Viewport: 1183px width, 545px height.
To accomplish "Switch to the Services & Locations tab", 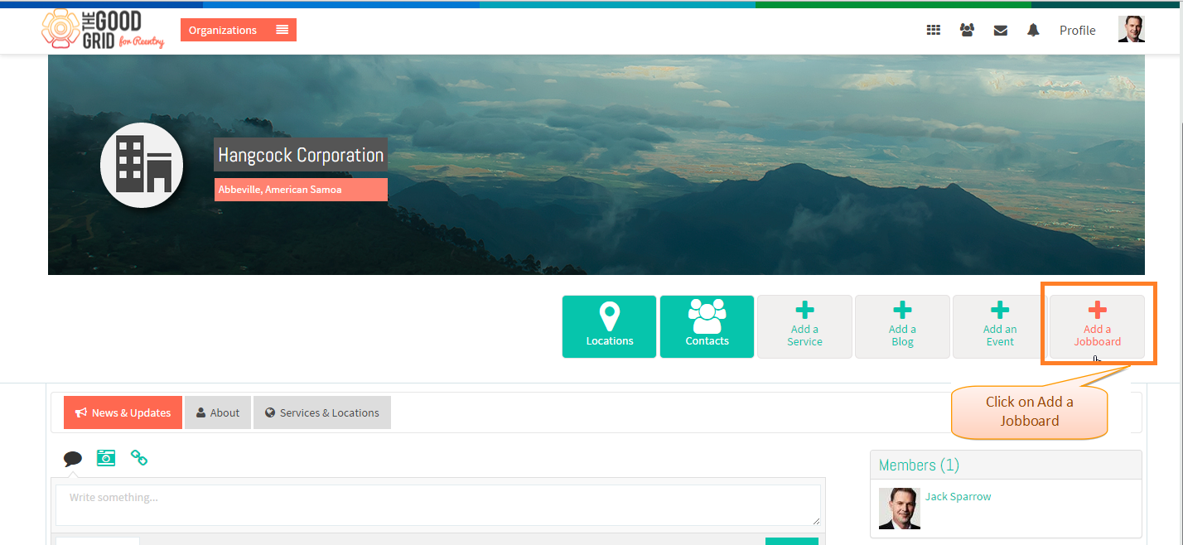I will coord(322,412).
